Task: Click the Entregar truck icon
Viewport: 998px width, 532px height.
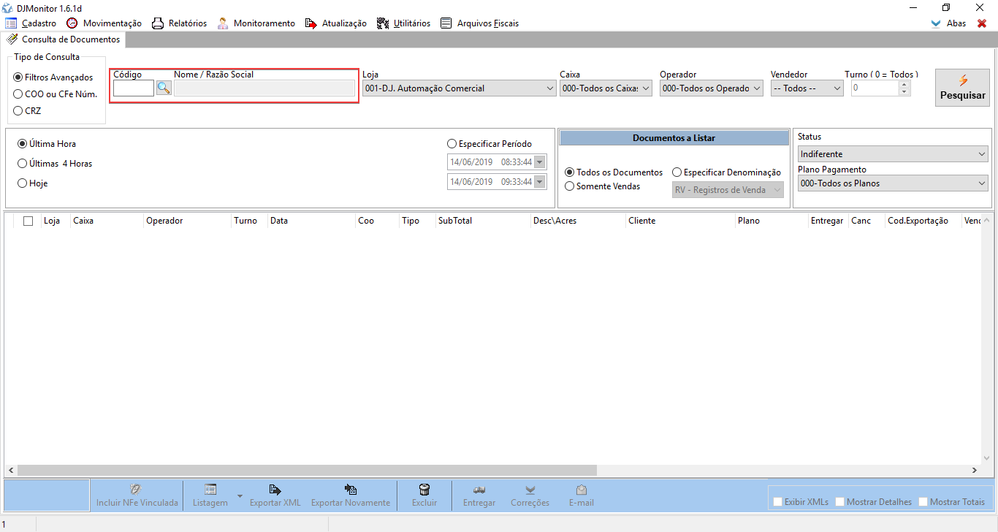Action: pos(479,490)
